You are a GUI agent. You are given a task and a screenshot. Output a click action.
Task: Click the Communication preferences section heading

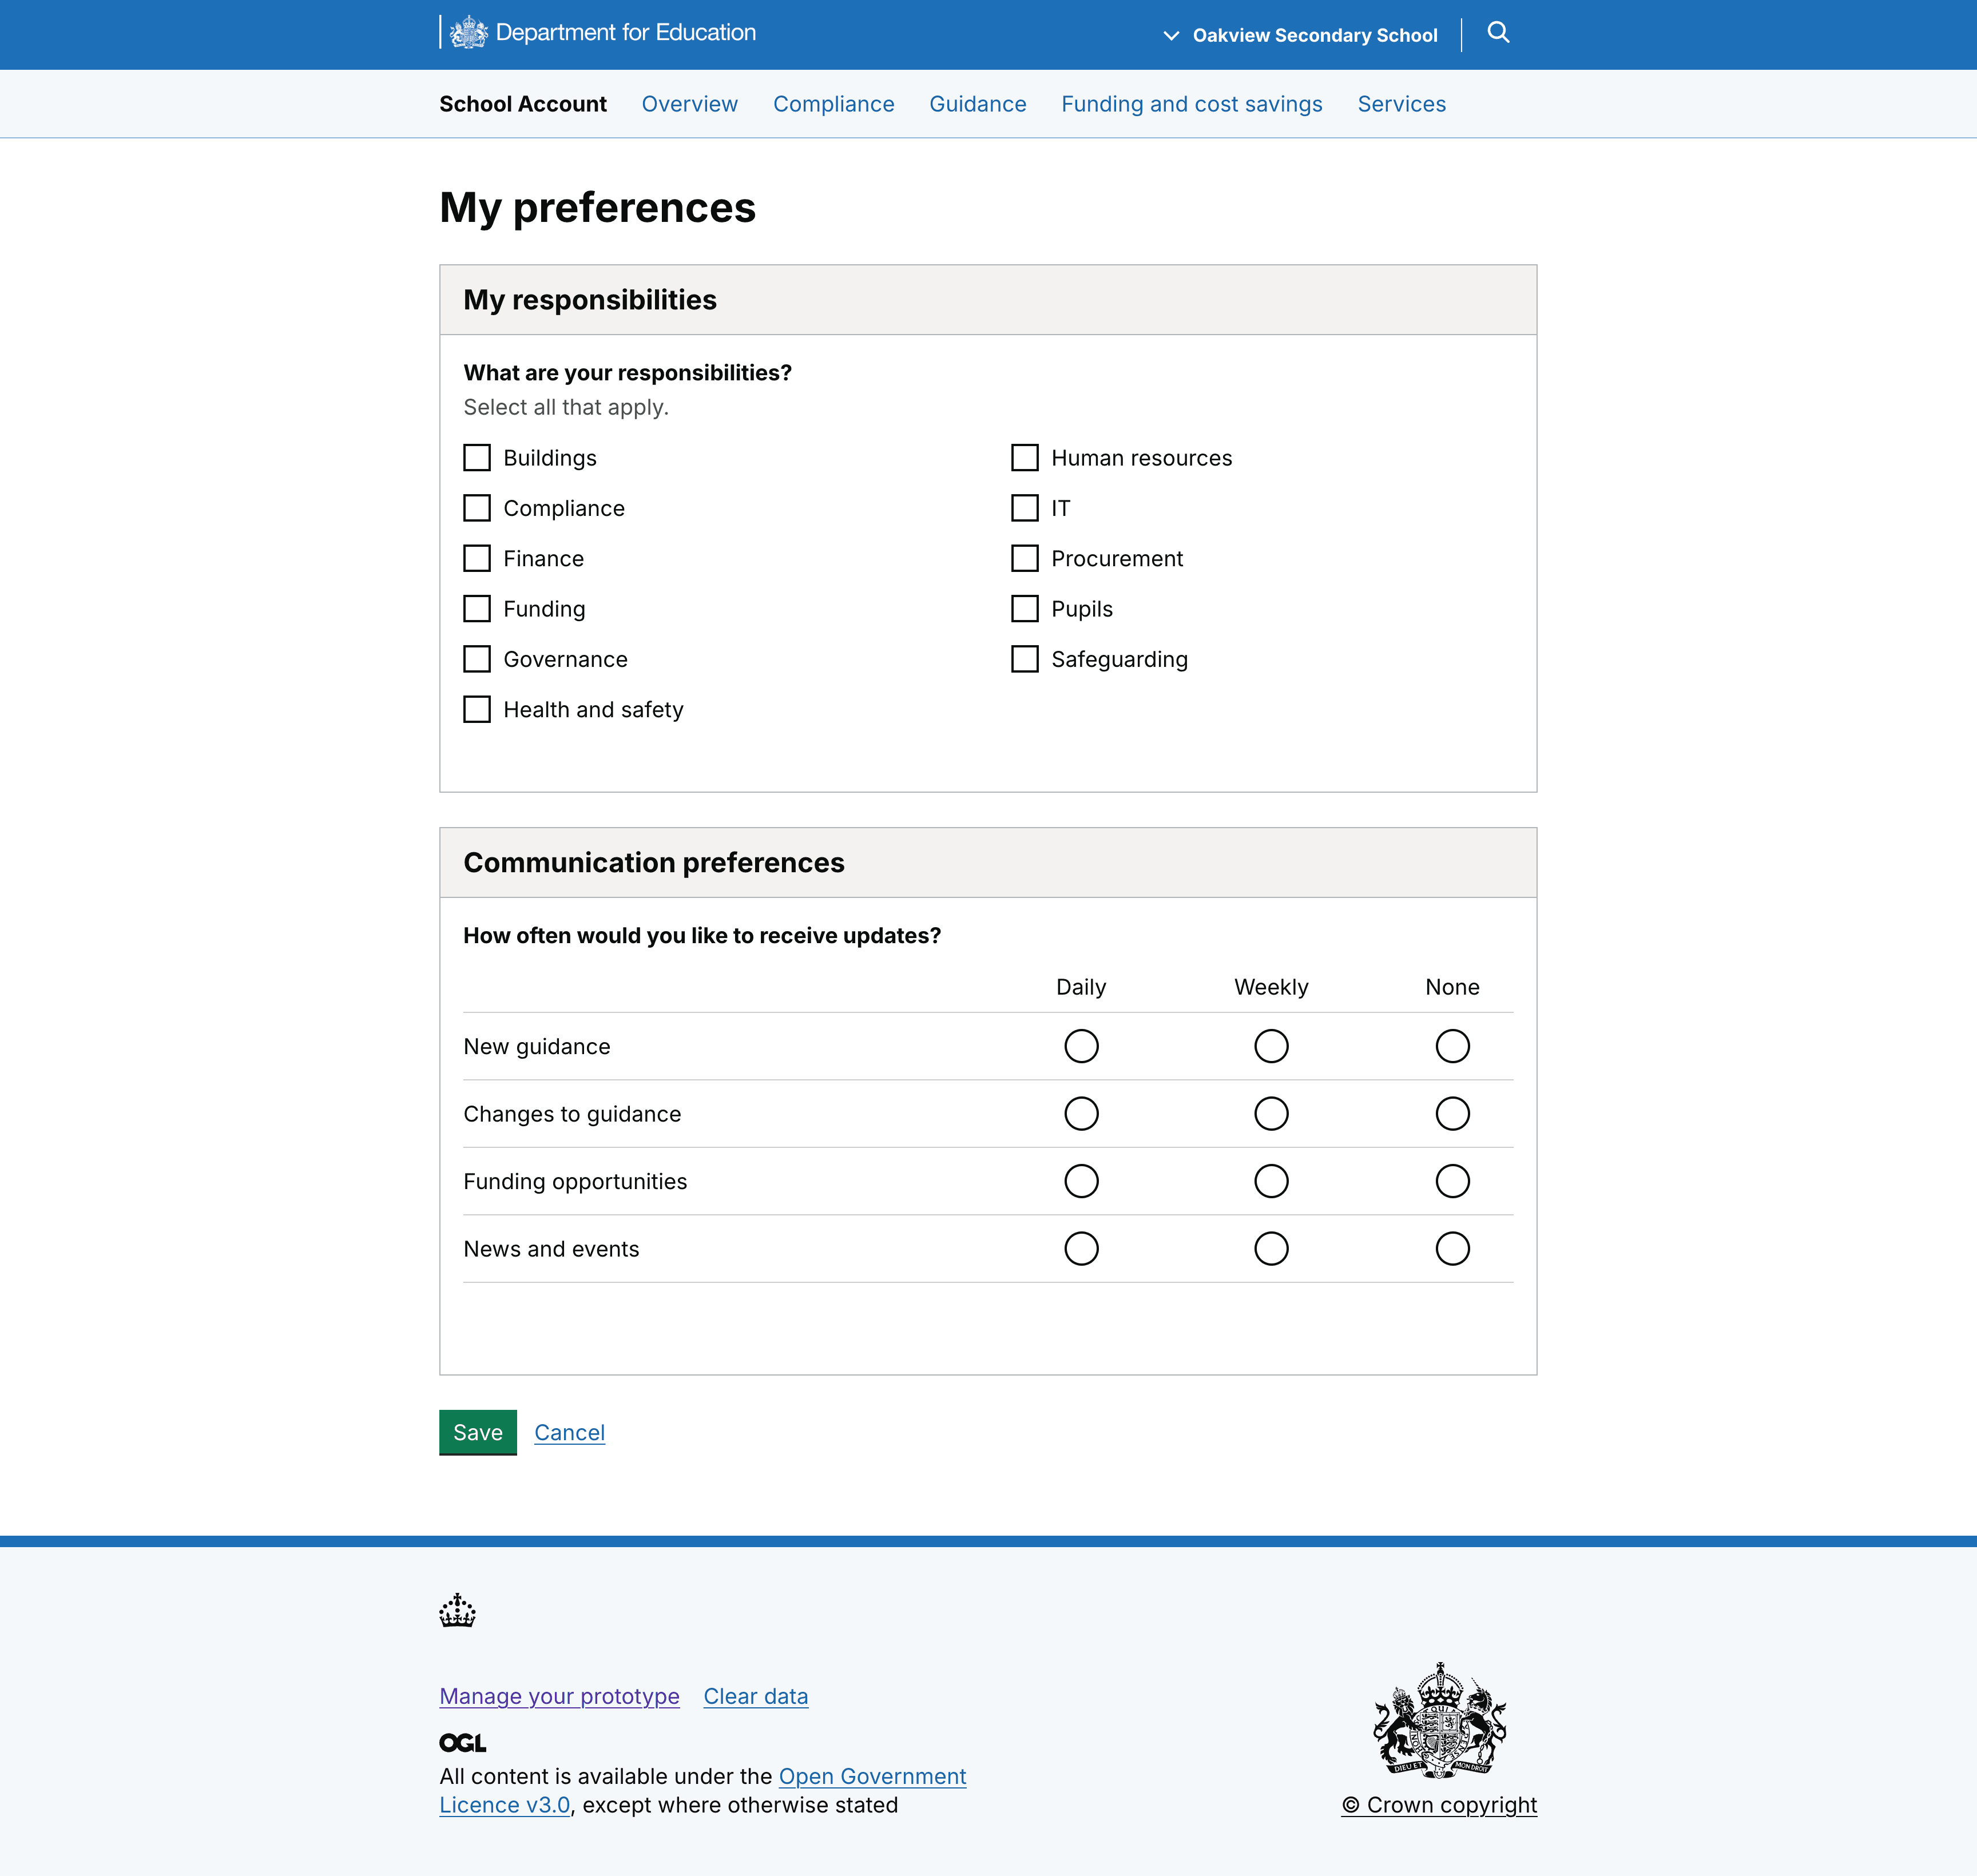pyautogui.click(x=654, y=862)
